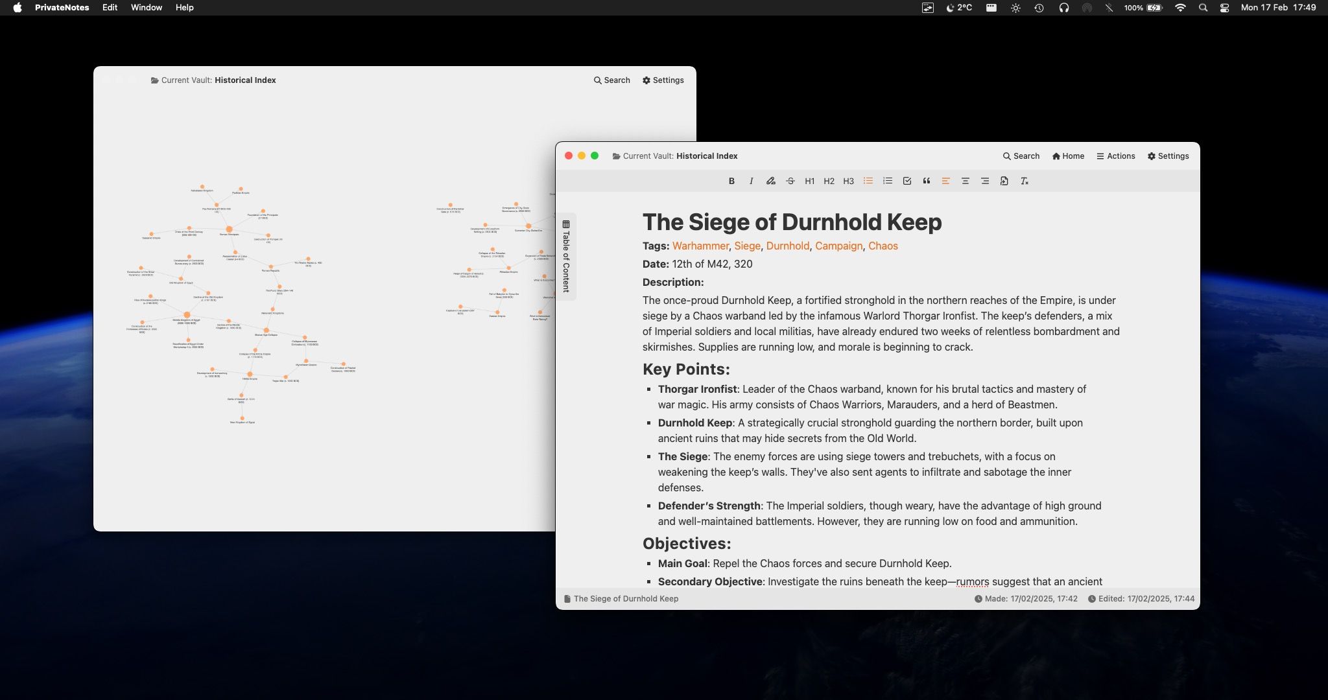The height and width of the screenshot is (700, 1328).
Task: Toggle text alignment center icon
Action: tap(964, 181)
